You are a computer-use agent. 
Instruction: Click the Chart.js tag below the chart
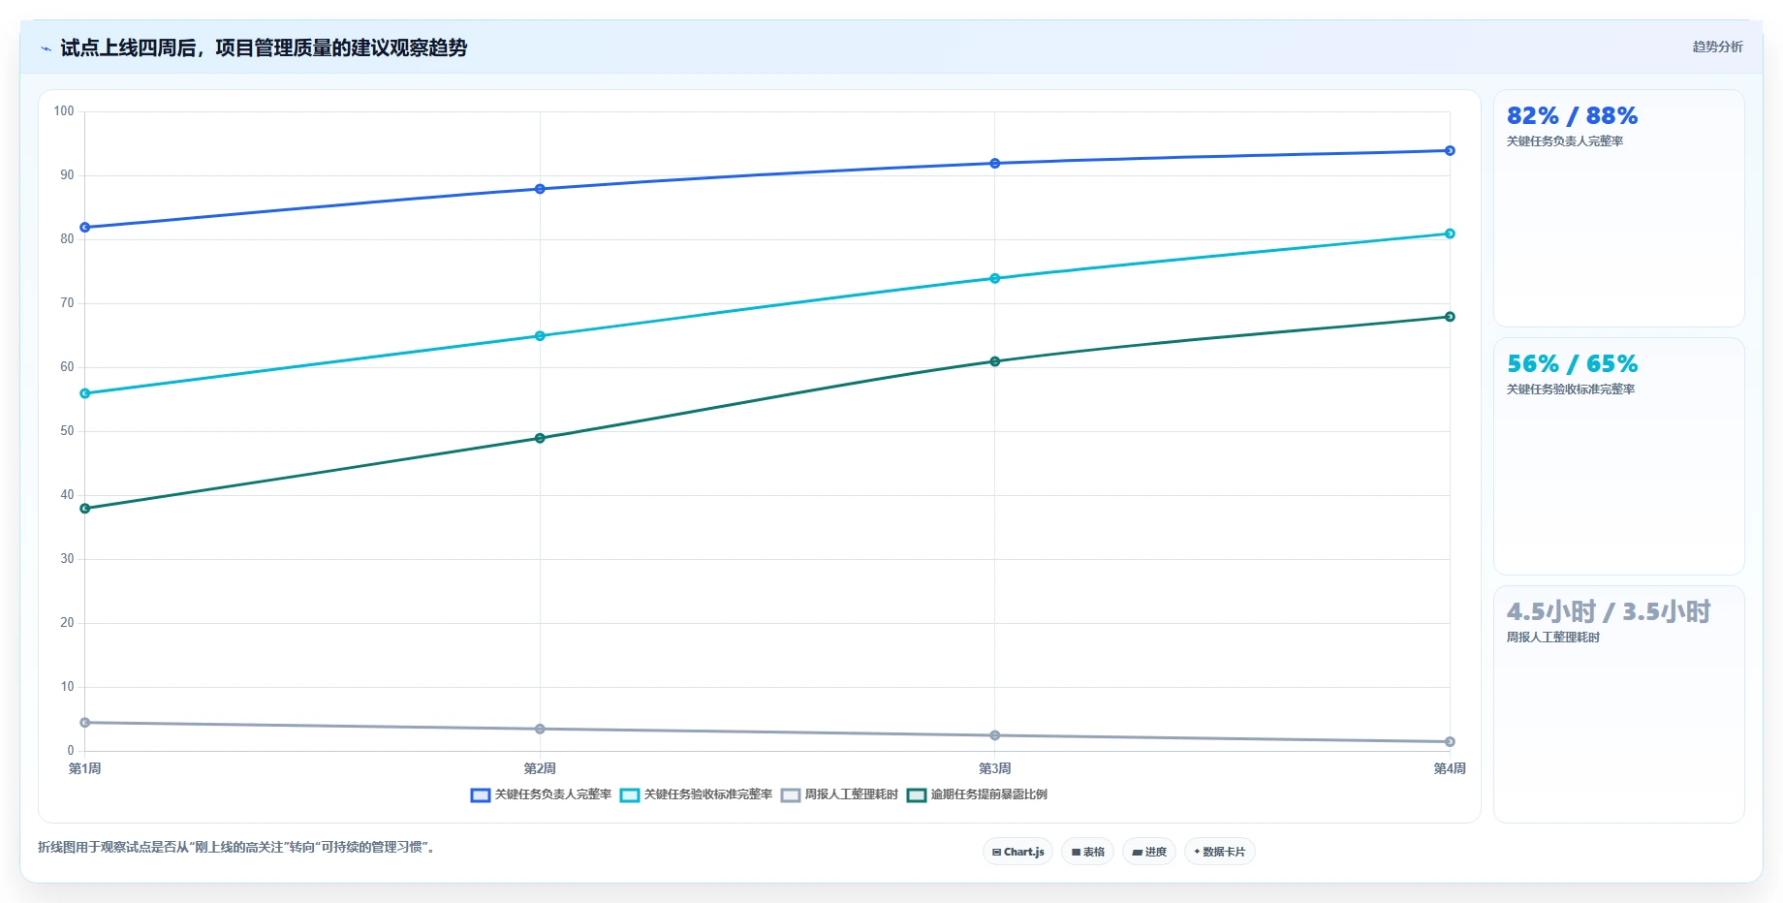[1017, 852]
